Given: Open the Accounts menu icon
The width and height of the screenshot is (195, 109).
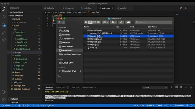Looking at the screenshot, I should [4, 92].
